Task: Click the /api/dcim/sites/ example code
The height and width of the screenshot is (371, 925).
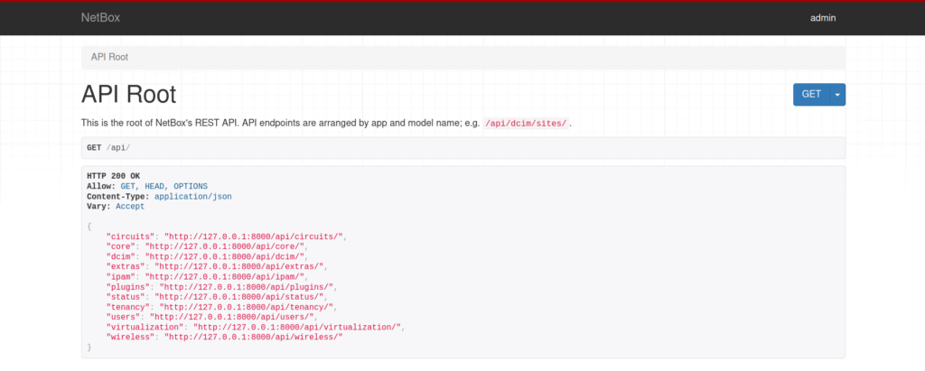Action: click(526, 123)
